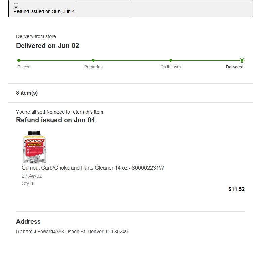
Task: Click the Placed step label
Action: point(24,67)
